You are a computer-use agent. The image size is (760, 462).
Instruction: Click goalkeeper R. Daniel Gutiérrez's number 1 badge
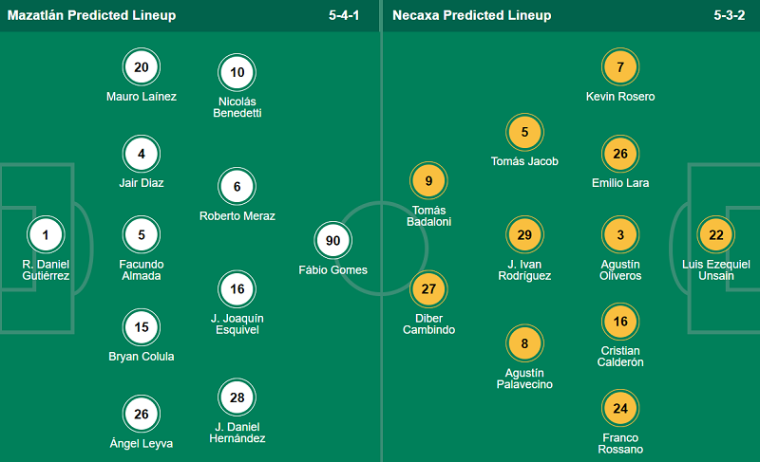coord(46,233)
